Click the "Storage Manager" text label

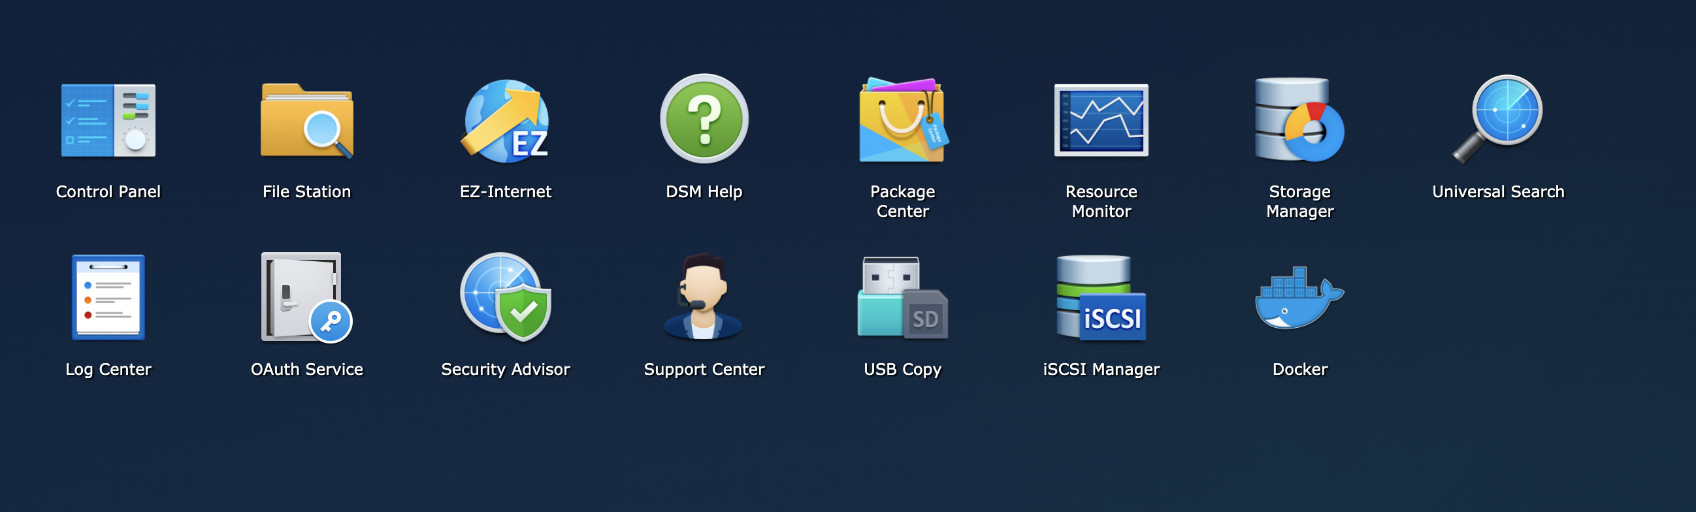click(1299, 202)
